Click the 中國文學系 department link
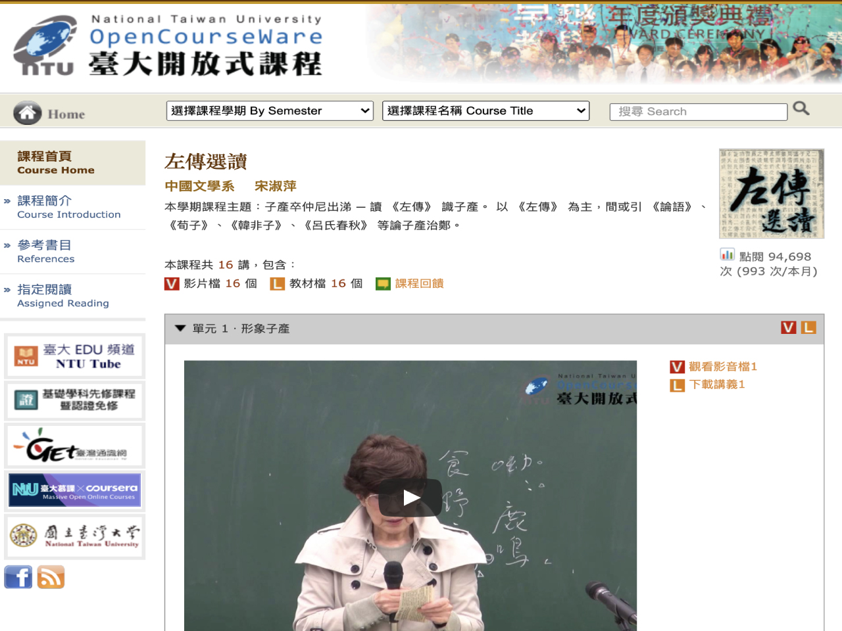The width and height of the screenshot is (842, 631). [x=199, y=186]
